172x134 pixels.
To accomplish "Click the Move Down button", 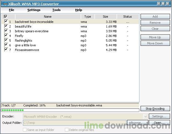I will (155, 43).
